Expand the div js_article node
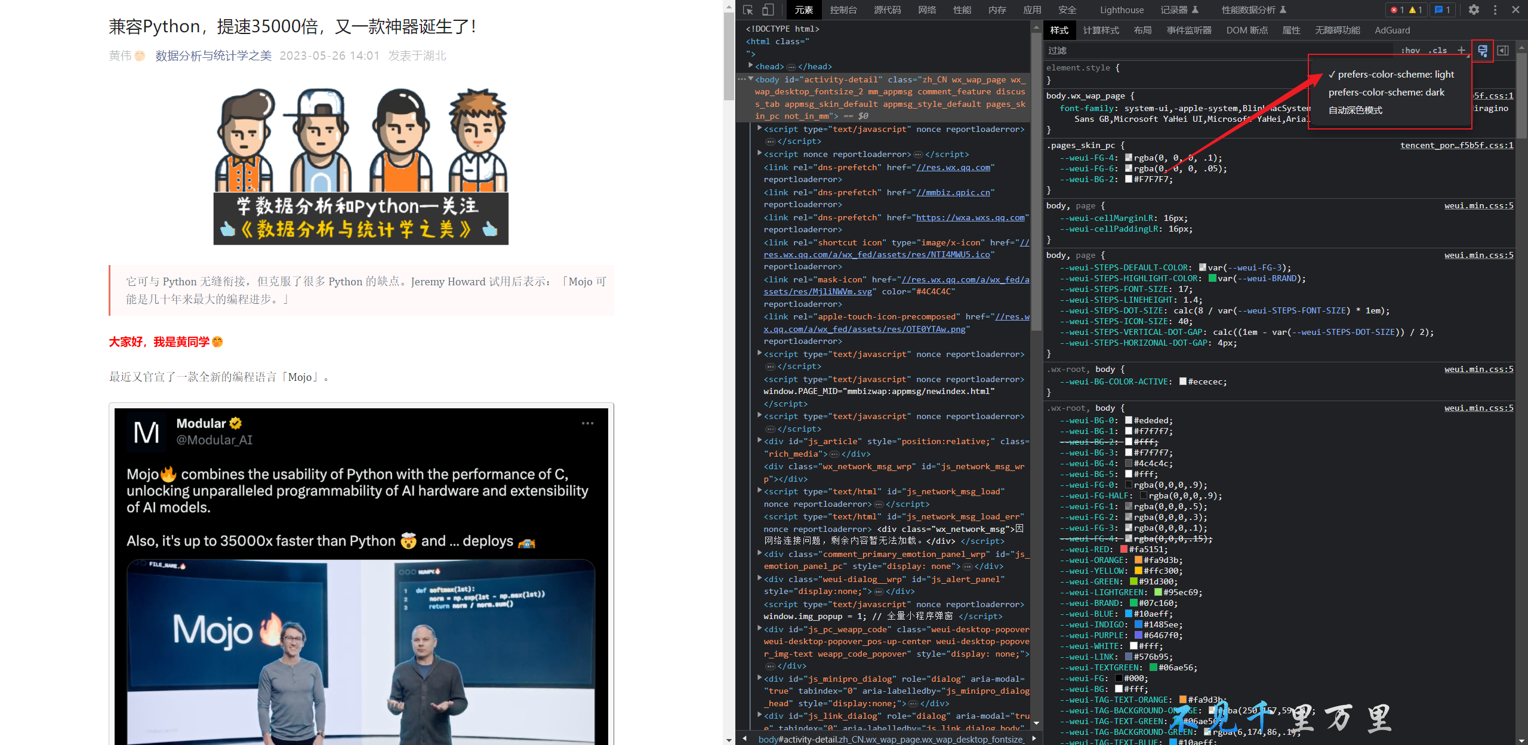The height and width of the screenshot is (745, 1528). (759, 441)
